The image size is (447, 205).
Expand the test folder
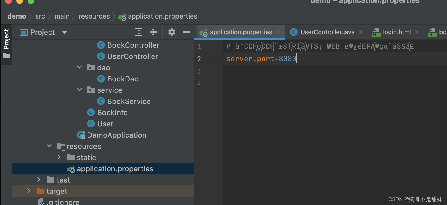[39, 180]
